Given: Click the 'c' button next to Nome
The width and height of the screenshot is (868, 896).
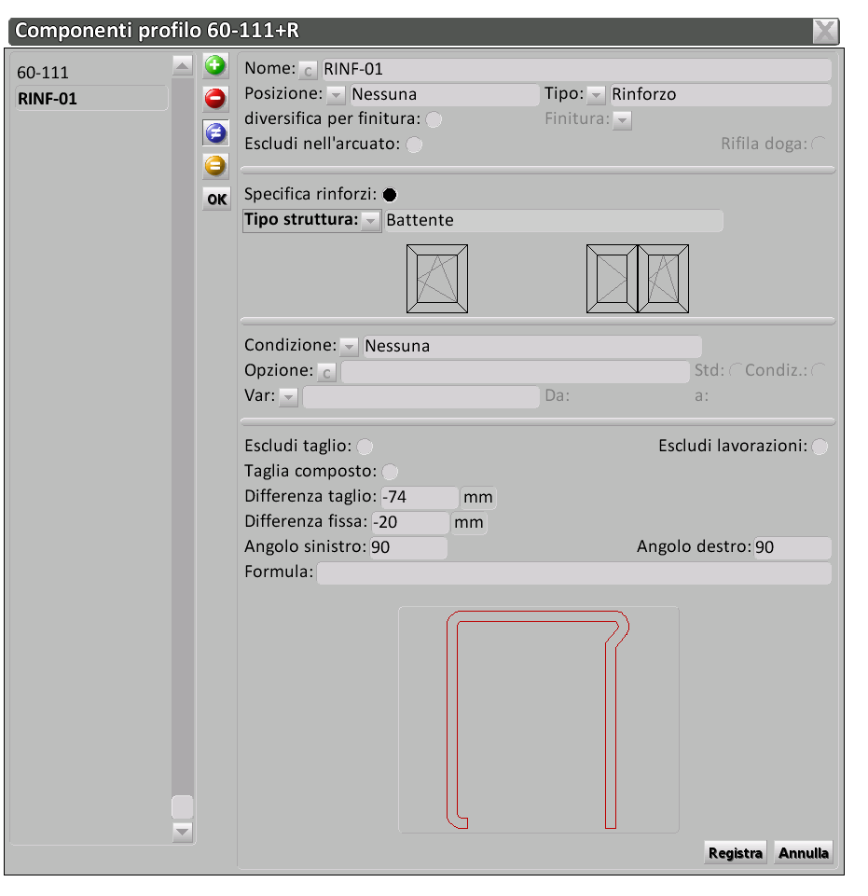Looking at the screenshot, I should pos(309,70).
